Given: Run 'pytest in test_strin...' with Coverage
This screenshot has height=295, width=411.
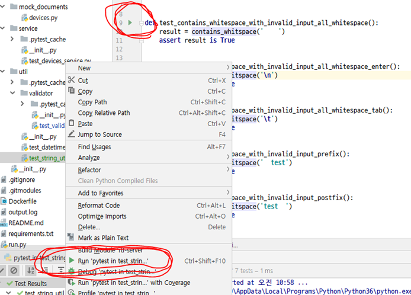Looking at the screenshot, I should 149,283.
